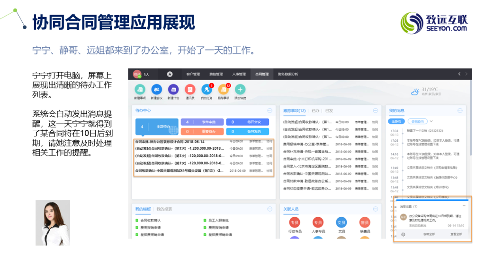Expand the 我的消息 panel options menu
Image resolution: width=485 pixels, height=272 pixels.
tap(460, 110)
